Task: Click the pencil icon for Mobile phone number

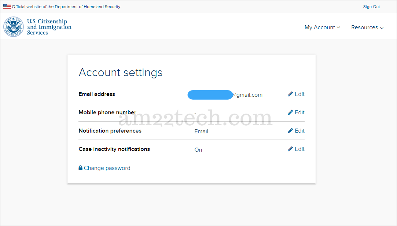Action: point(290,112)
